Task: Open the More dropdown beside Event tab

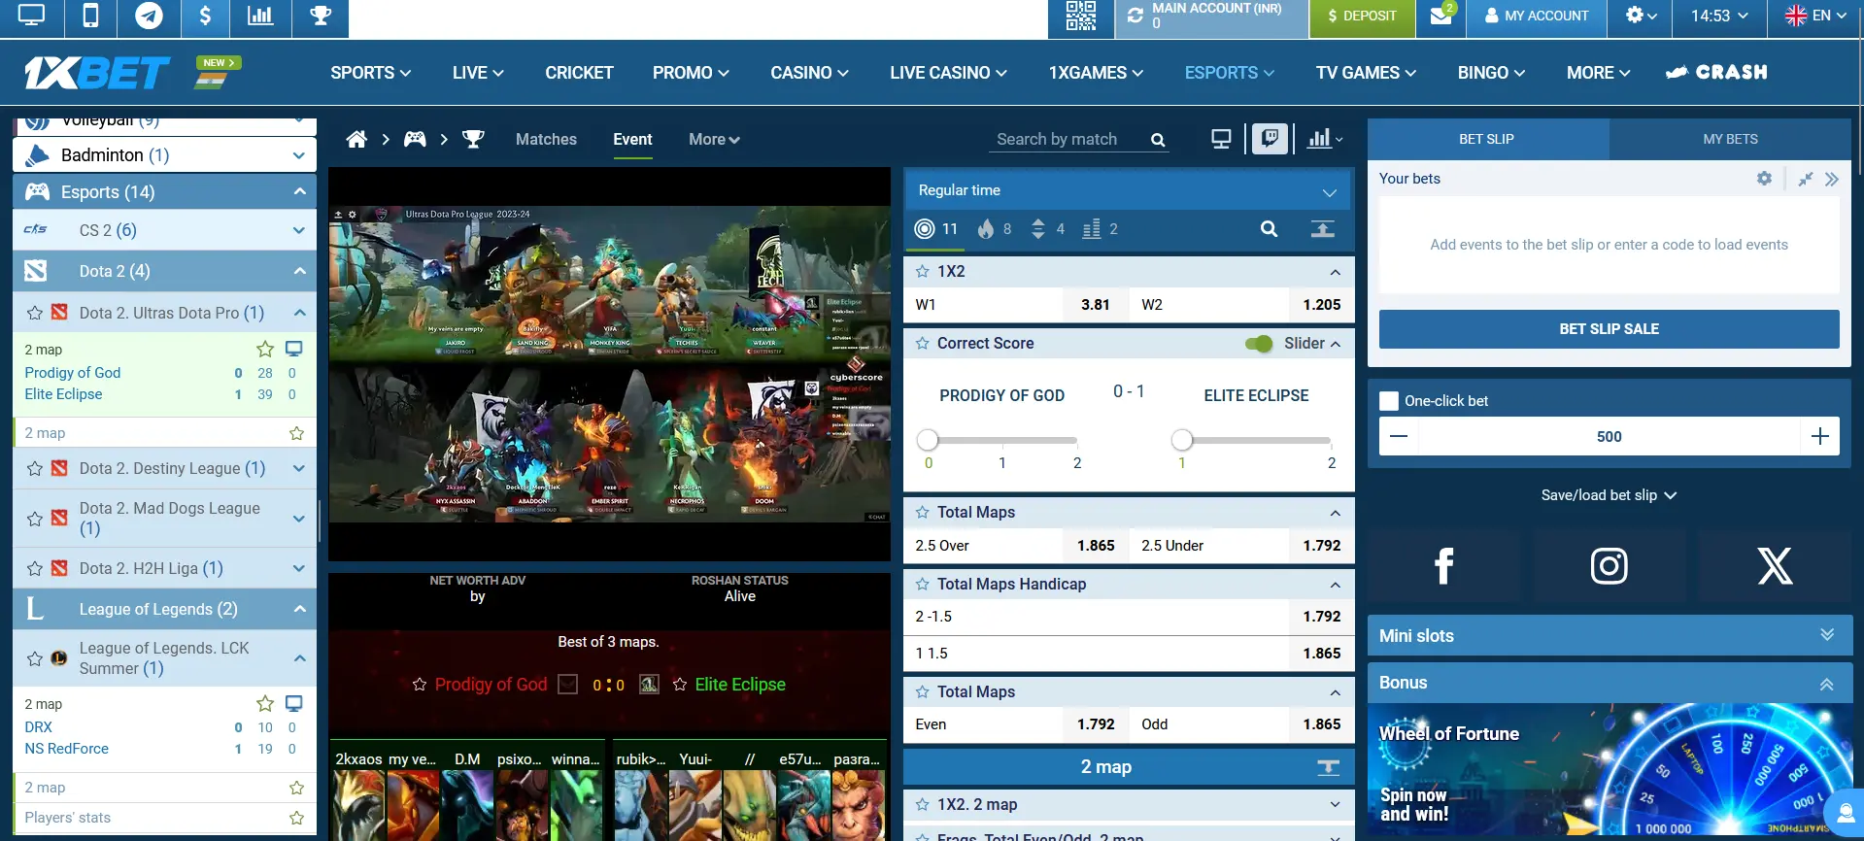Action: pyautogui.click(x=714, y=140)
